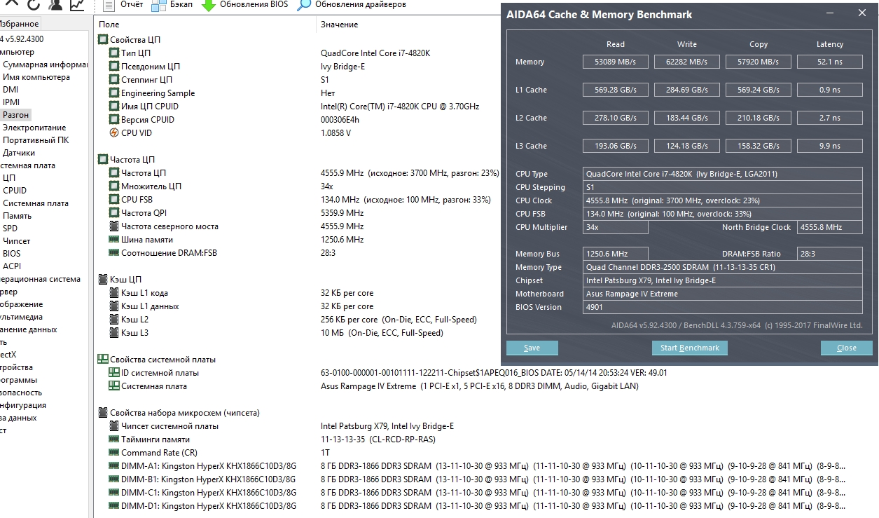Click the BIOS Version 4901 field
Viewport: 879px width, 518px height.
pos(723,307)
